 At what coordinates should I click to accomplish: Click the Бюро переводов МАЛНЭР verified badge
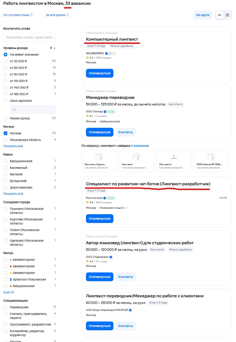point(130,310)
